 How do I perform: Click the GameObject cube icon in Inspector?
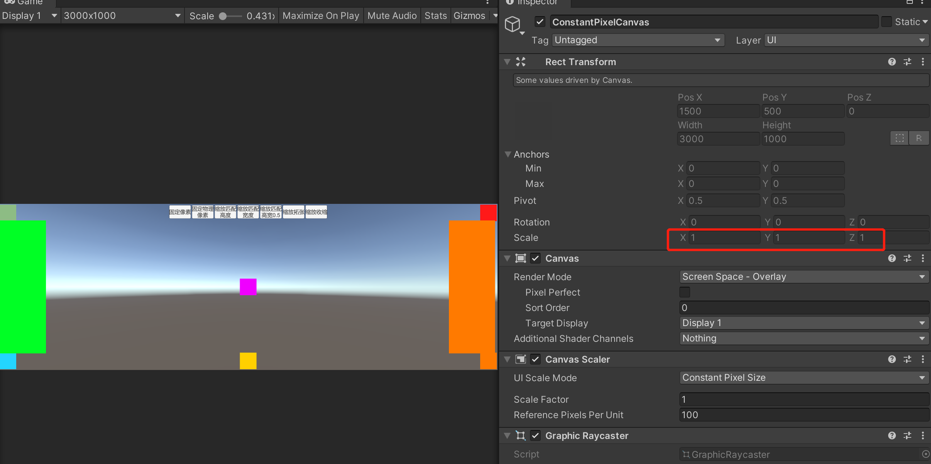coord(513,24)
